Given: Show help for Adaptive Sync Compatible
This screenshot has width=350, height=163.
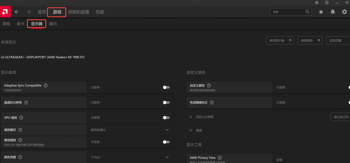Looking at the screenshot, I should (45, 85).
